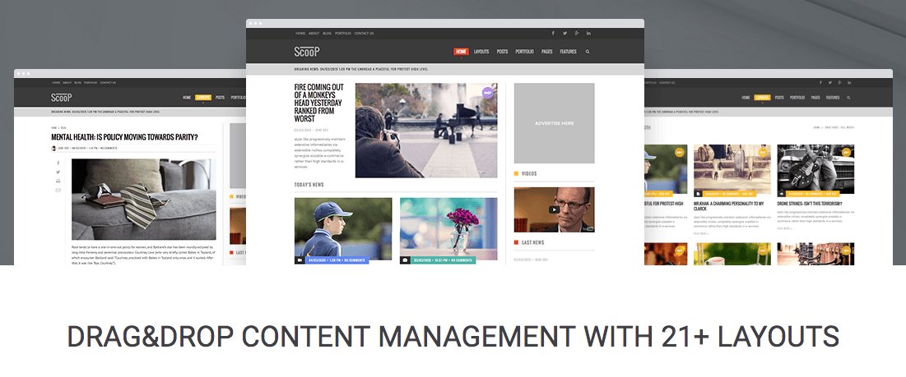Click print icon beside article in left window
This screenshot has height=377, width=906.
pyautogui.click(x=58, y=181)
